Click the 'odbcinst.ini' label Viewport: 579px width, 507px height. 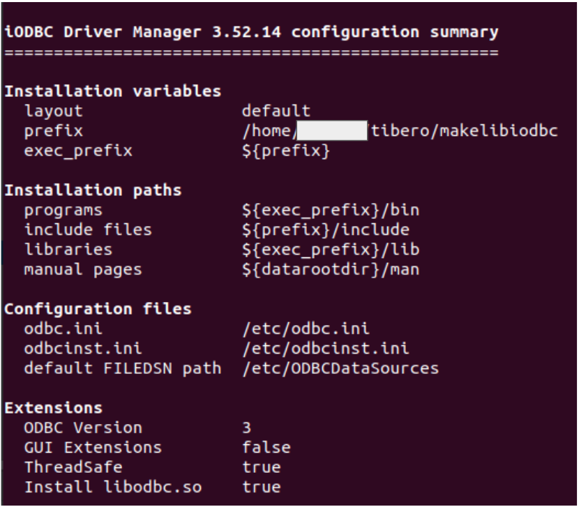tap(83, 348)
